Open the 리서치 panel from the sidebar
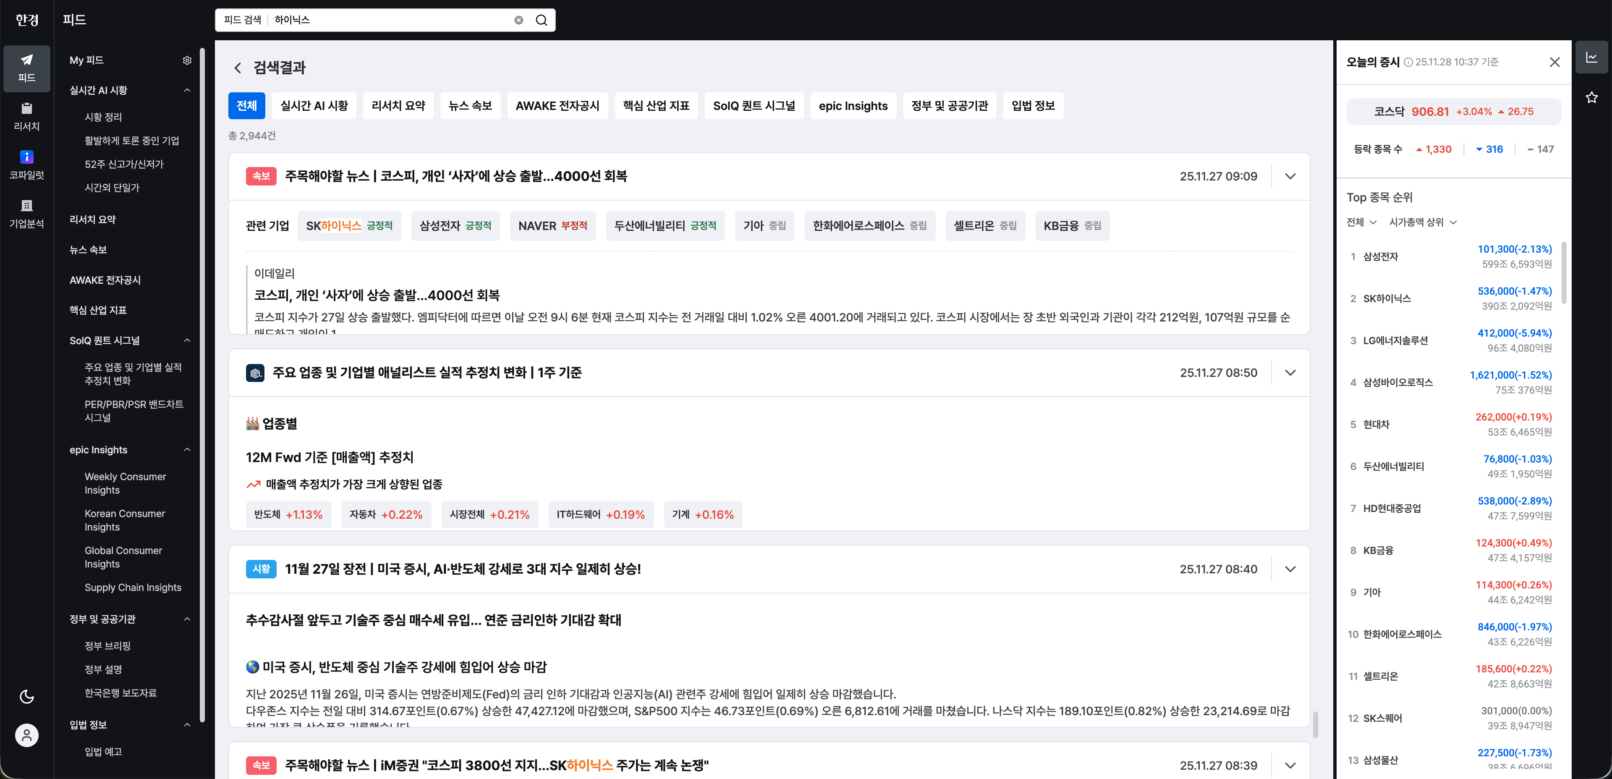1612x779 pixels. pyautogui.click(x=26, y=116)
